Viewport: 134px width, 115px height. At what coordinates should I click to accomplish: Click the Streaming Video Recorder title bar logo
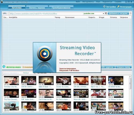tap(2, 2)
